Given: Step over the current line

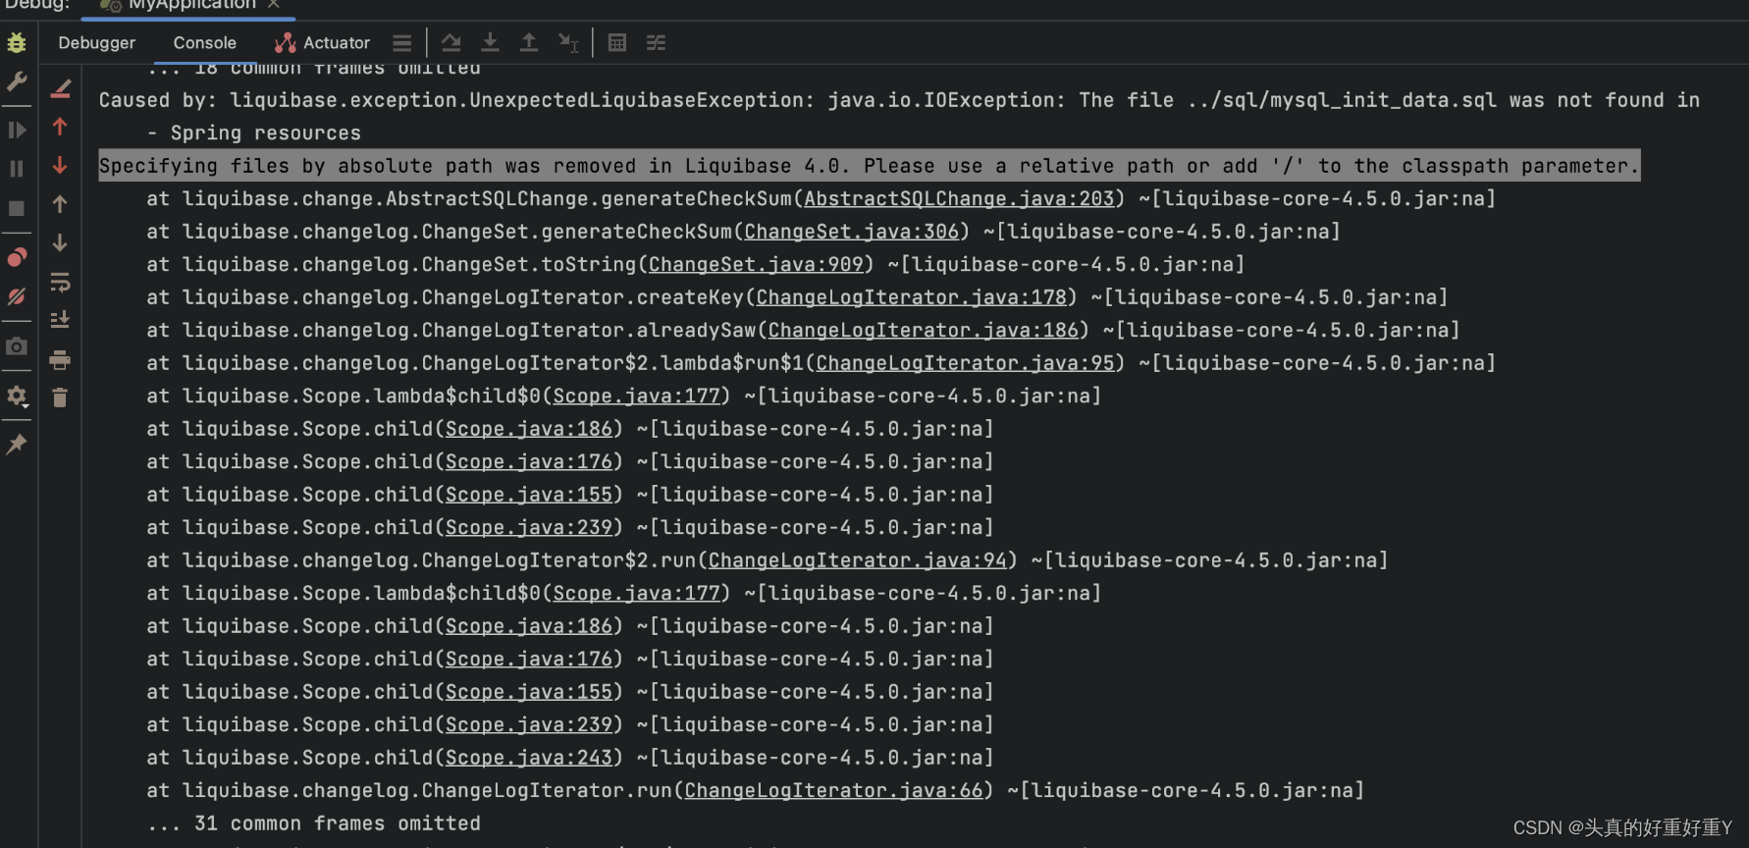Looking at the screenshot, I should (450, 42).
